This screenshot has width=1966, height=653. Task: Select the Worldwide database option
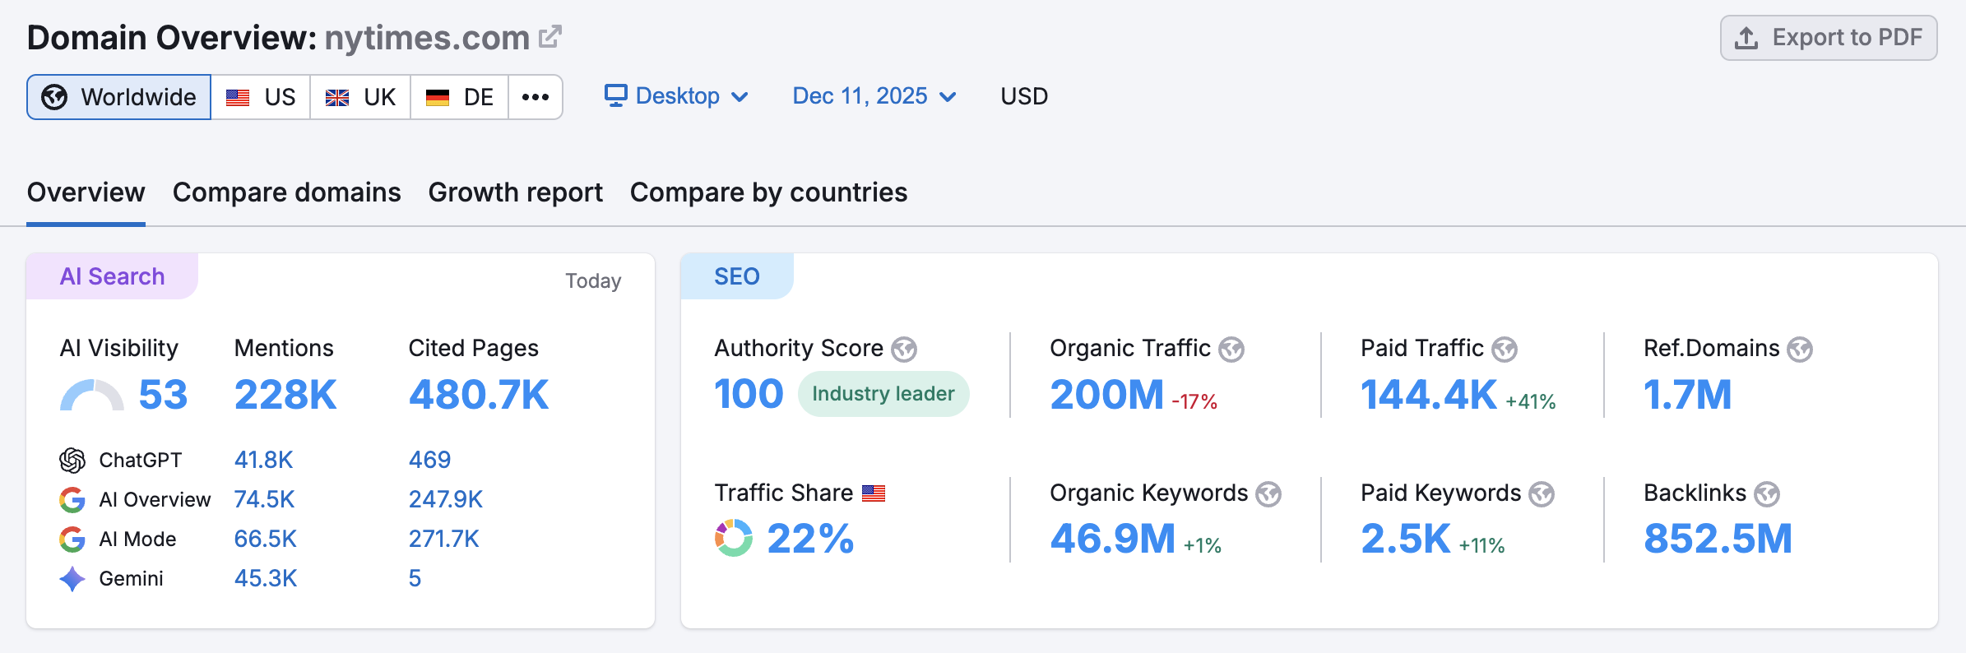tap(119, 97)
